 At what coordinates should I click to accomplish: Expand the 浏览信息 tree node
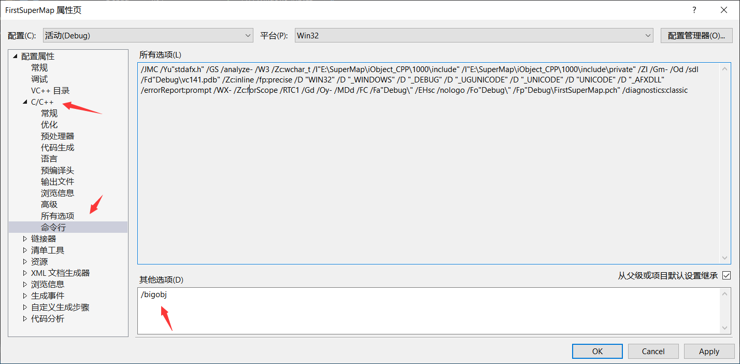pos(25,284)
